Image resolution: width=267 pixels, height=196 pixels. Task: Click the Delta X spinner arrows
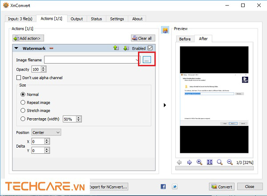(x=47, y=141)
